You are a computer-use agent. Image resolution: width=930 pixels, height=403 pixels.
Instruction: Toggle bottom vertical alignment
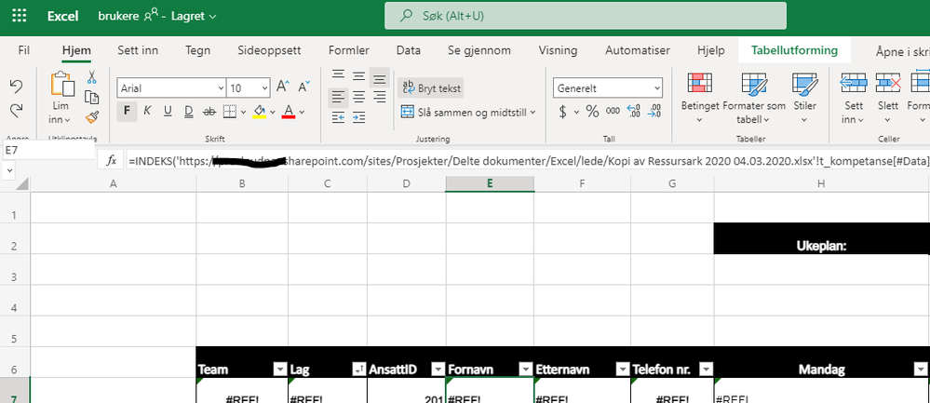click(x=380, y=77)
